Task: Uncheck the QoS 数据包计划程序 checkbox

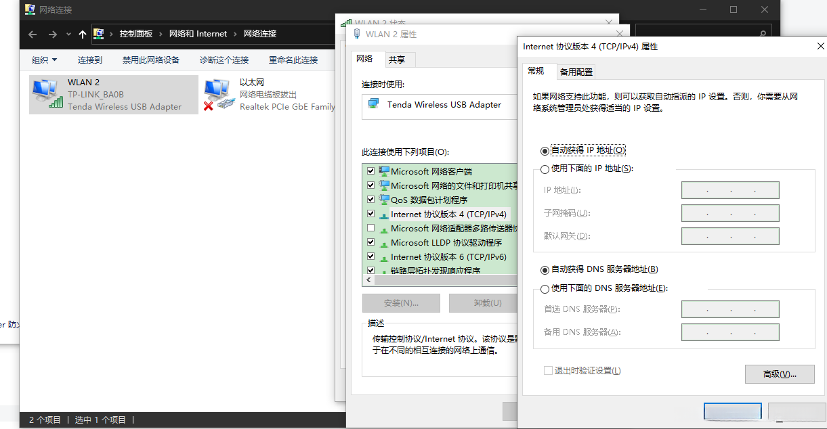Action: [x=370, y=200]
